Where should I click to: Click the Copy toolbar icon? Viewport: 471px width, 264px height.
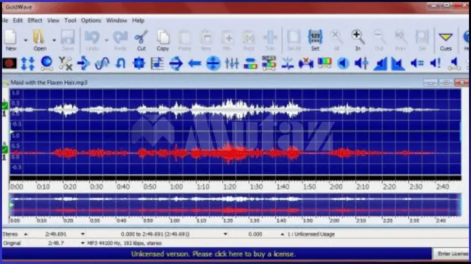pos(163,40)
